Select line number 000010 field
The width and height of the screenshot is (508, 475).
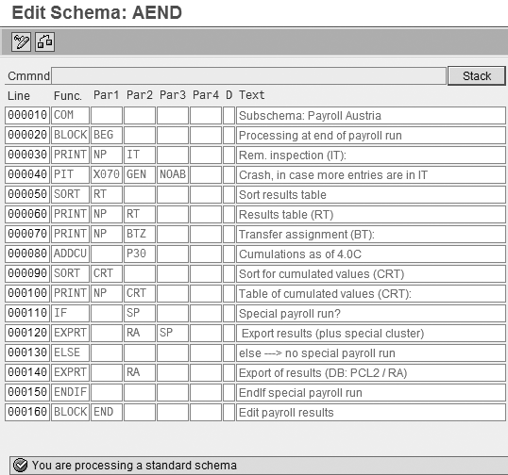27,115
